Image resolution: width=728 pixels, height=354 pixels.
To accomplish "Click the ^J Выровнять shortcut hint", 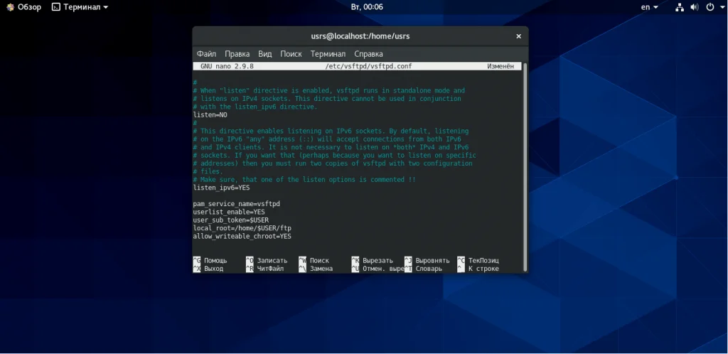I will click(427, 261).
